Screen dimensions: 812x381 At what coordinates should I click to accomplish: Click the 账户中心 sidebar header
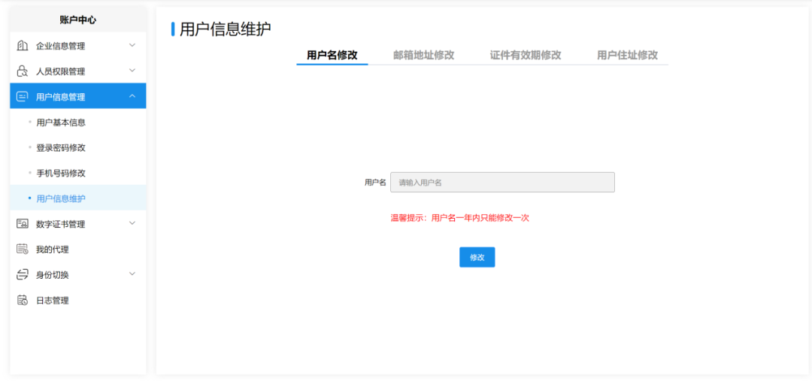tap(77, 20)
